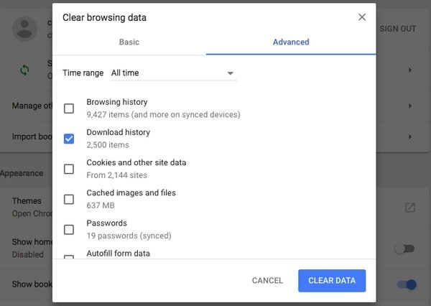
Task: Click the green sync icon
Action: (x=24, y=70)
